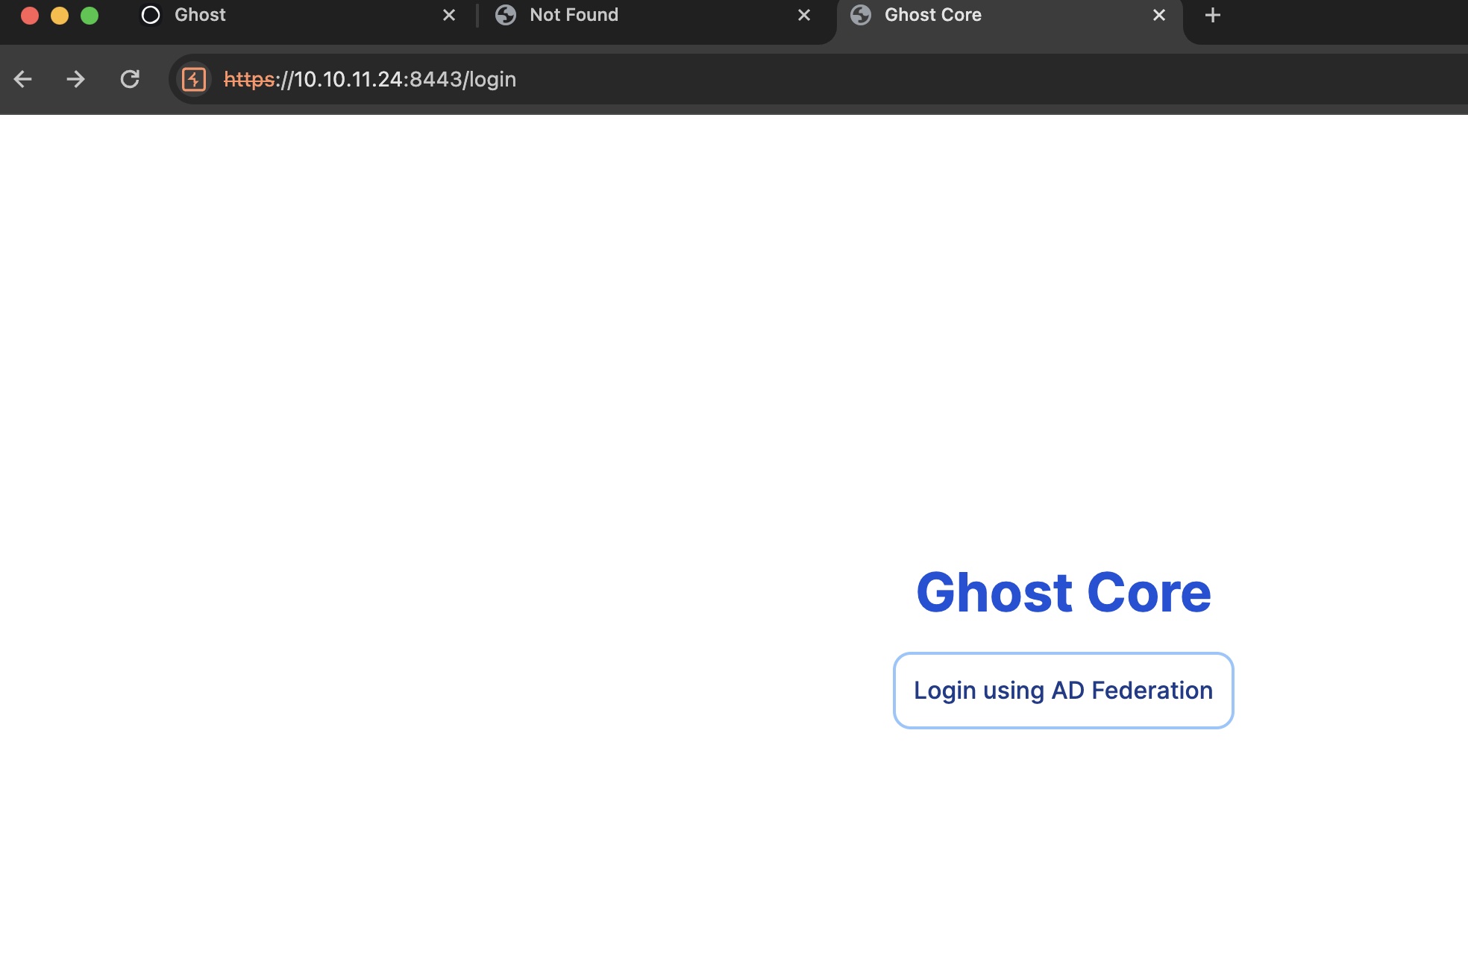Close the Not Found tab

pos(804,15)
